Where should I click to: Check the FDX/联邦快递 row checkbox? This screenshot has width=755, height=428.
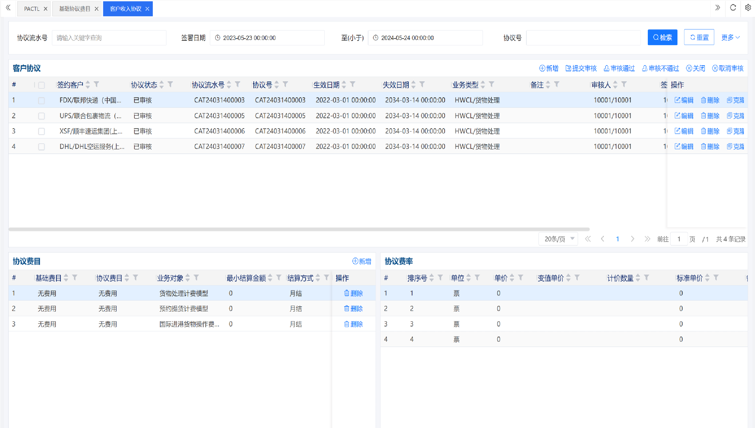pos(42,101)
